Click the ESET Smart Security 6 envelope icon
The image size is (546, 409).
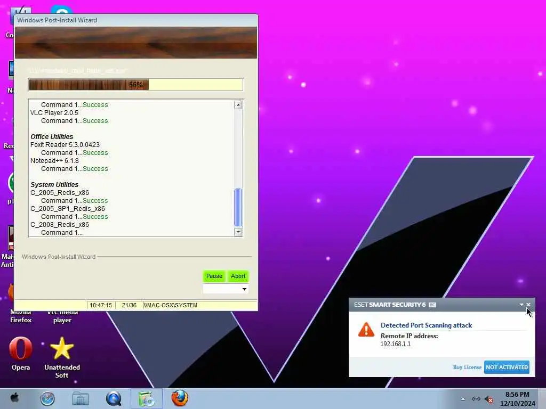coord(432,305)
